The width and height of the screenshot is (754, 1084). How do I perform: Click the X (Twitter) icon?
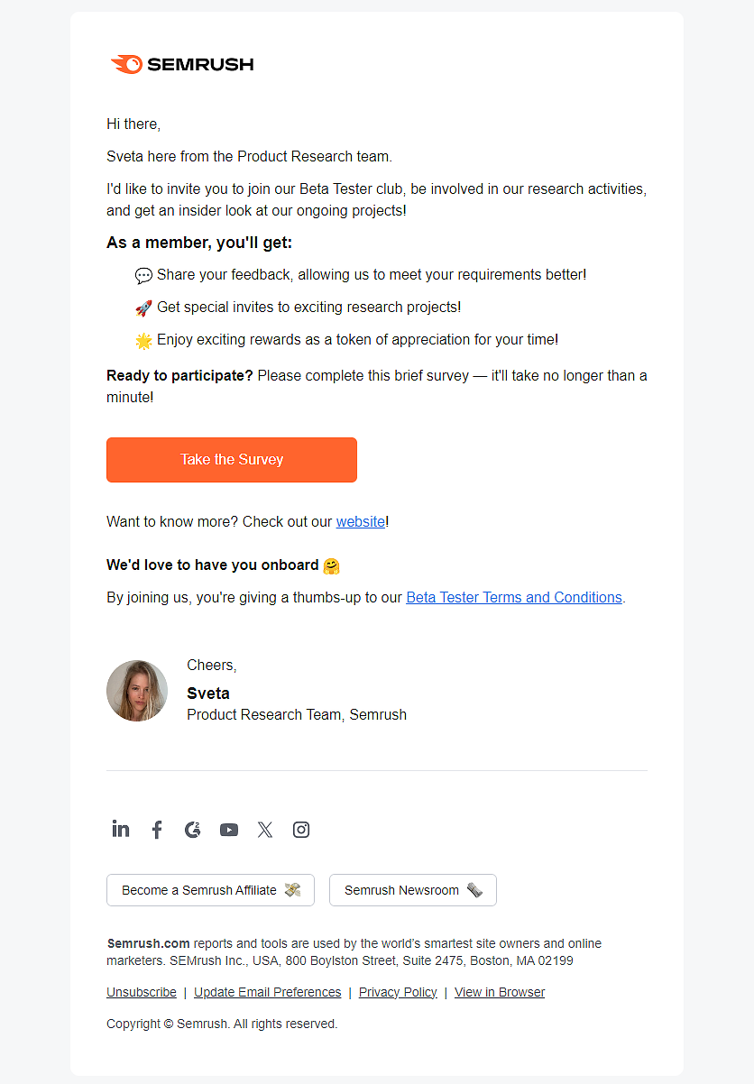pos(264,829)
